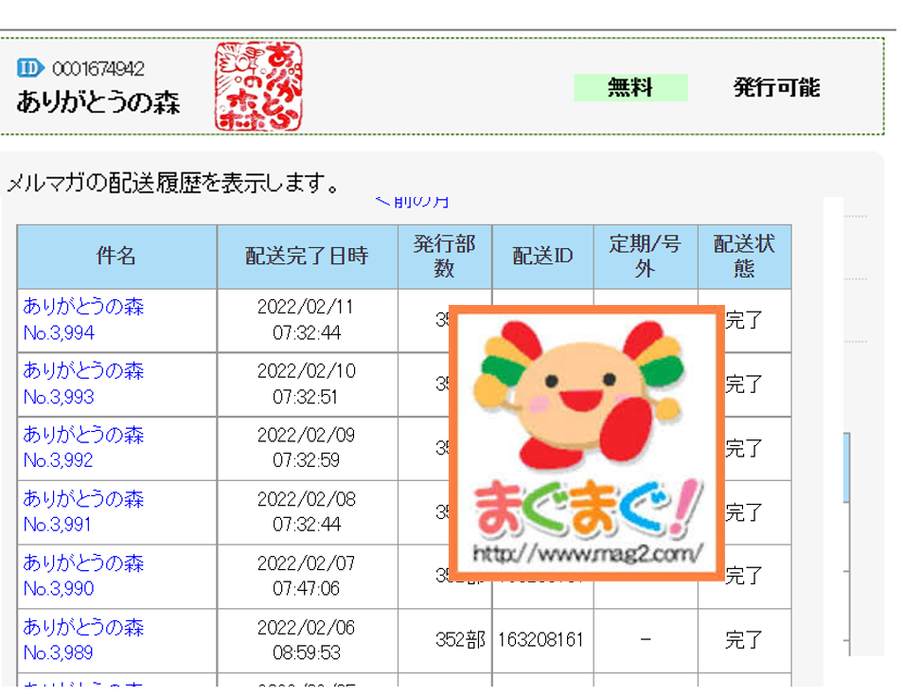Image resolution: width=903 pixels, height=697 pixels.
Task: Open the ありがとうの森 No.3,989 link
Action: [x=83, y=639]
